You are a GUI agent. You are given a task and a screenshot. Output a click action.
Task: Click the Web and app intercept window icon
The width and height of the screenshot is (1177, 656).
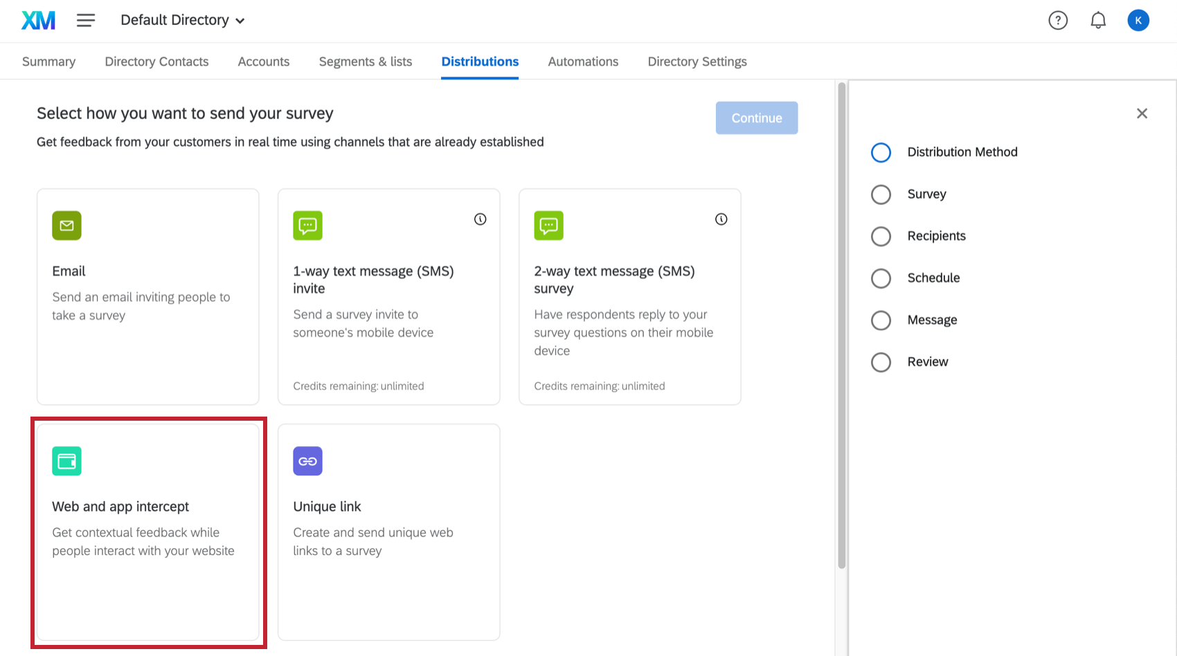click(66, 461)
